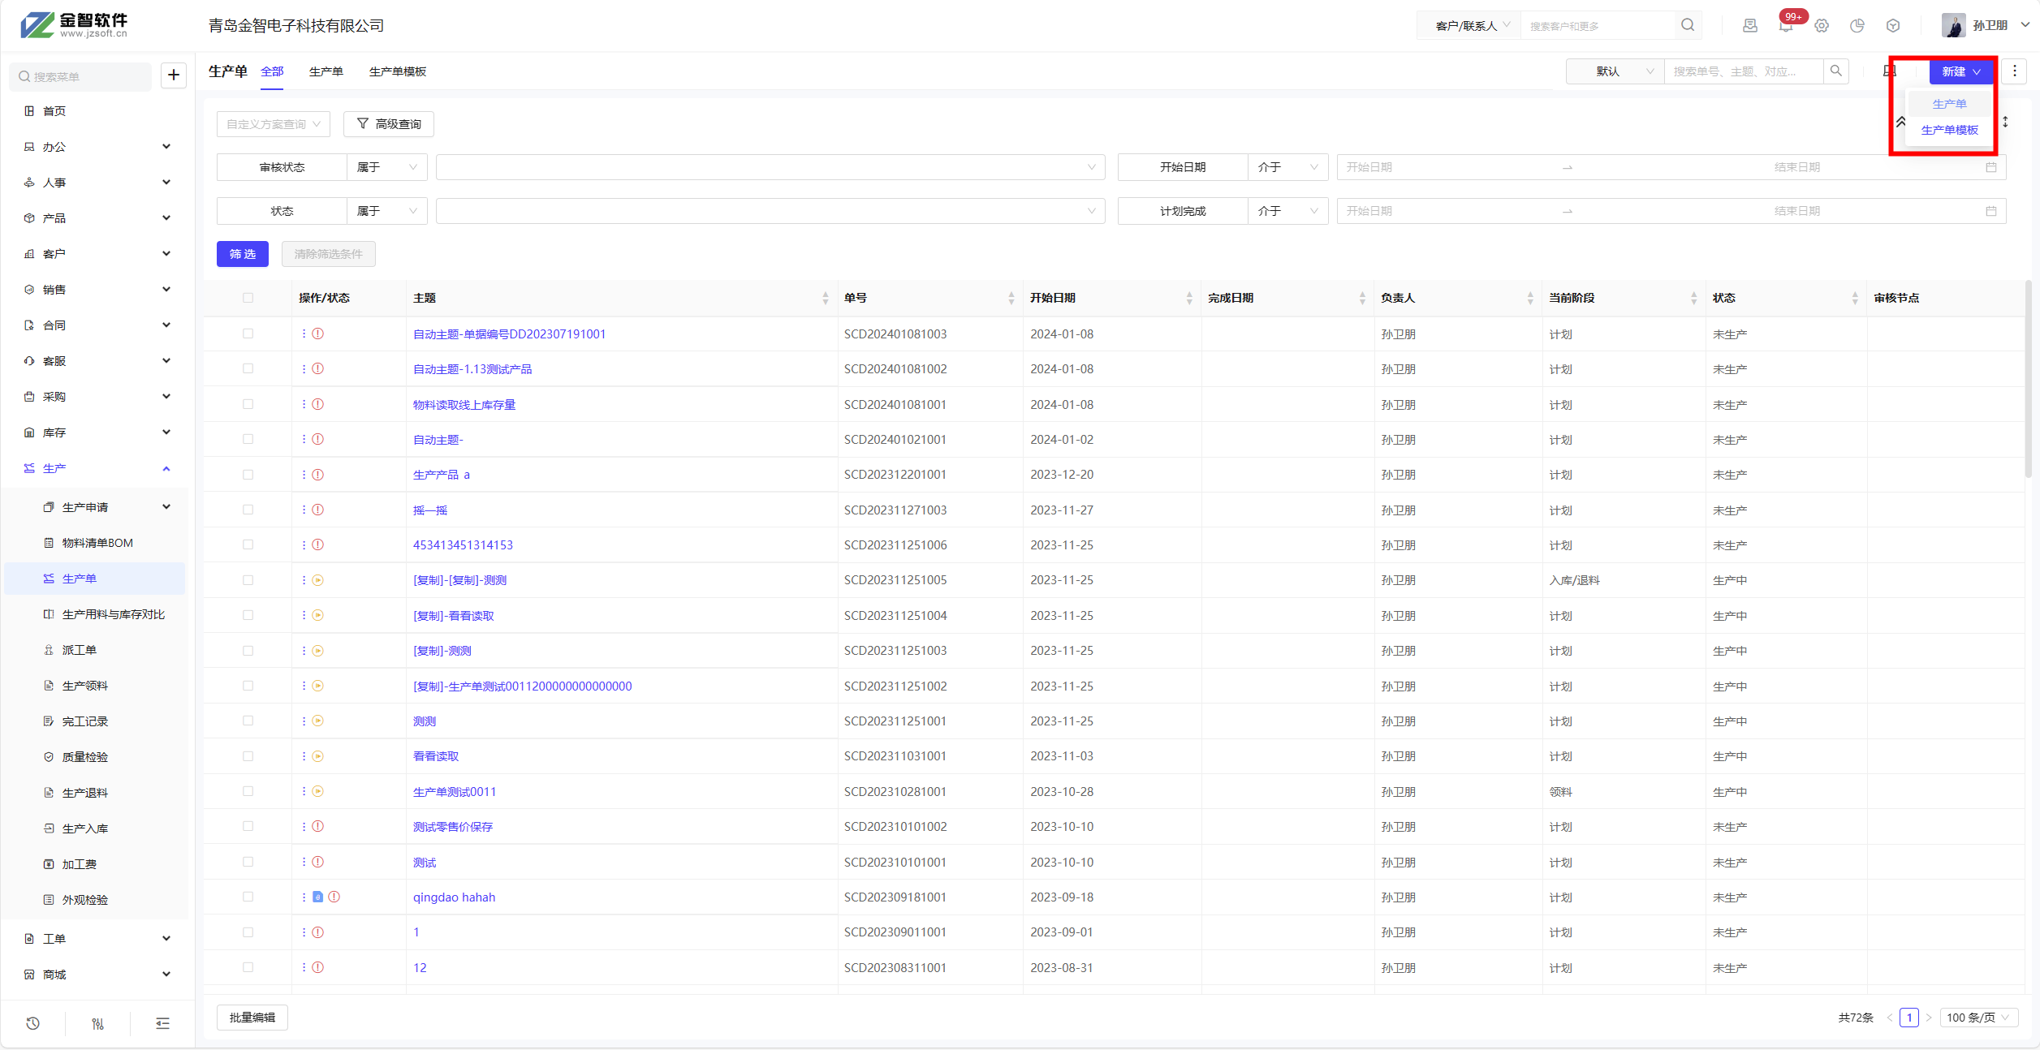Select checkbox for qingdao hahah row
The height and width of the screenshot is (1050, 2040).
(248, 897)
